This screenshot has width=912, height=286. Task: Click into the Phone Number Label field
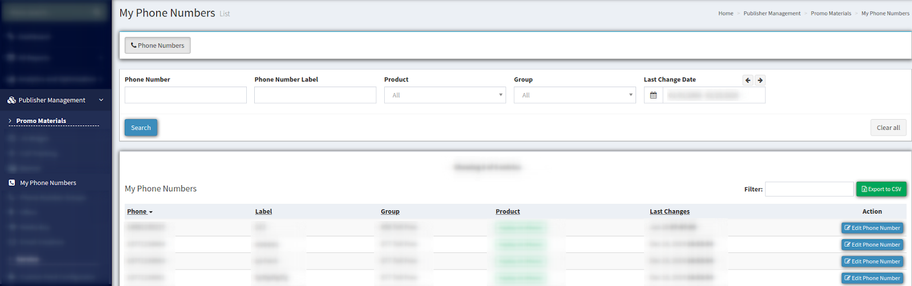point(315,95)
